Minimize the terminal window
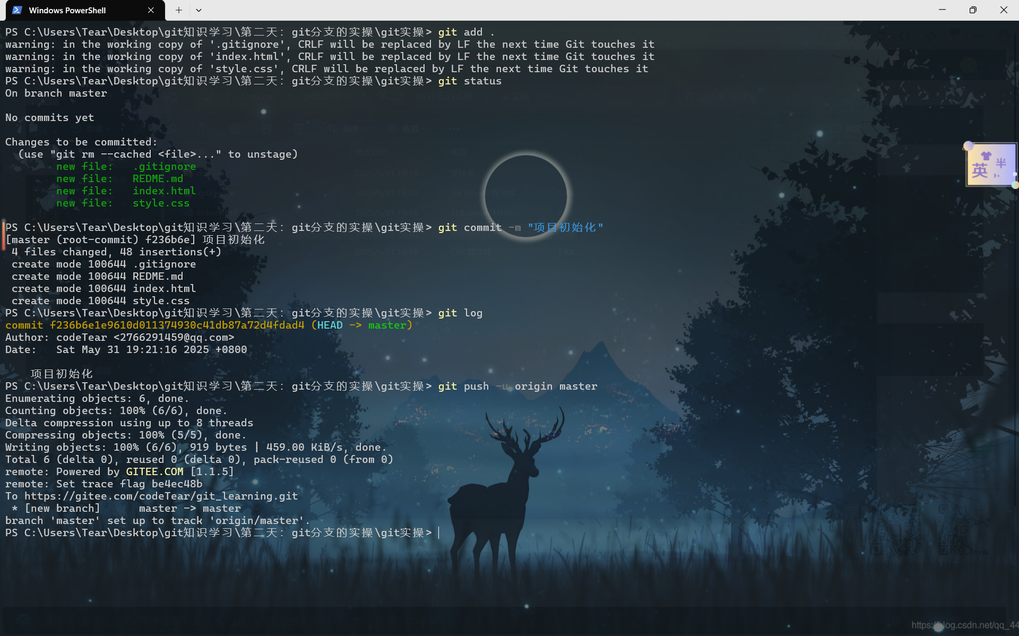This screenshot has width=1019, height=636. pyautogui.click(x=942, y=10)
